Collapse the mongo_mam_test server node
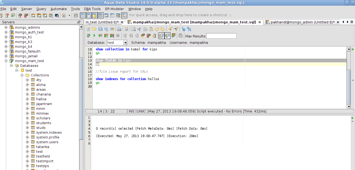This screenshot has height=170, width=355. point(6,61)
